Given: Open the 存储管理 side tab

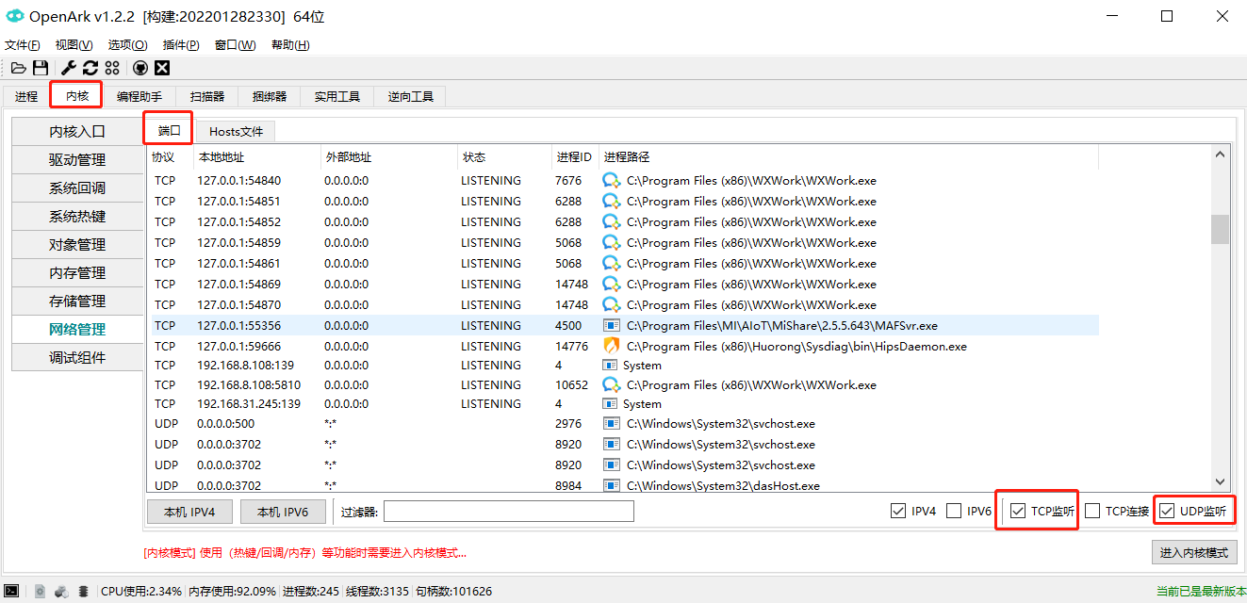Looking at the screenshot, I should [x=77, y=301].
